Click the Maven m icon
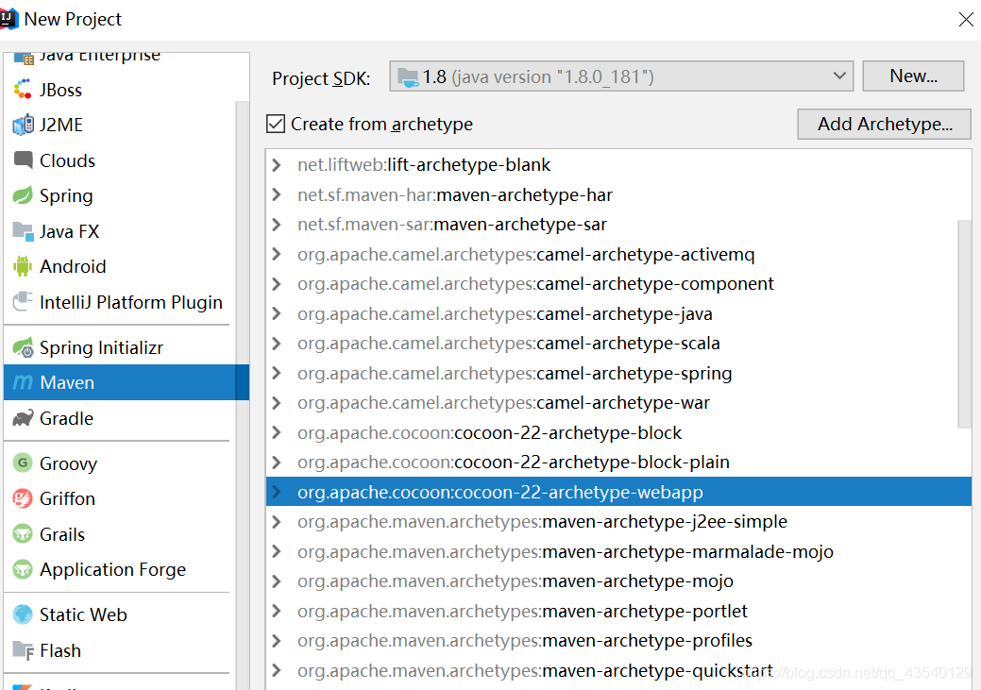The image size is (981, 690). [24, 382]
